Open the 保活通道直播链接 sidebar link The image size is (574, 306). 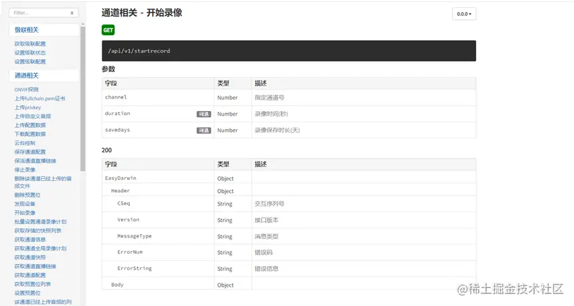(35, 161)
